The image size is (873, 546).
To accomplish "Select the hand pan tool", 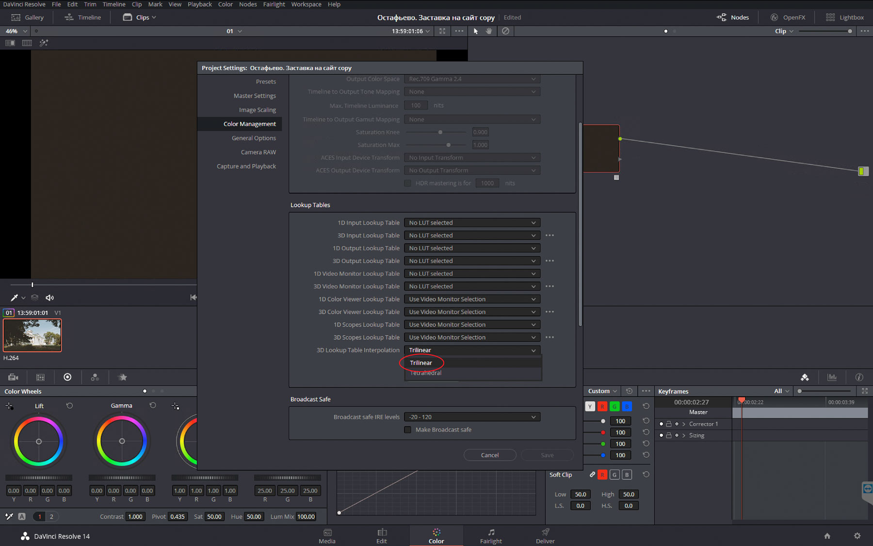I will click(489, 31).
